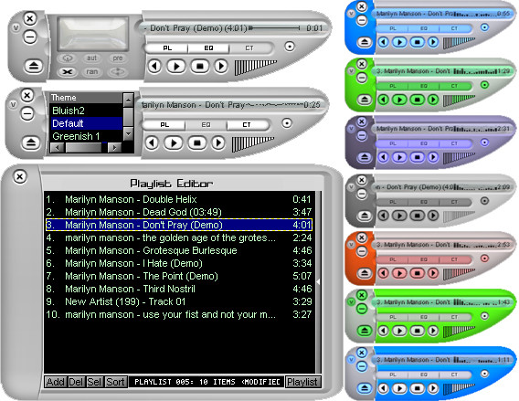This screenshot has height=401, width=519.
Task: Open 'v' menu on green player showing 1:29
Action: 351,71
